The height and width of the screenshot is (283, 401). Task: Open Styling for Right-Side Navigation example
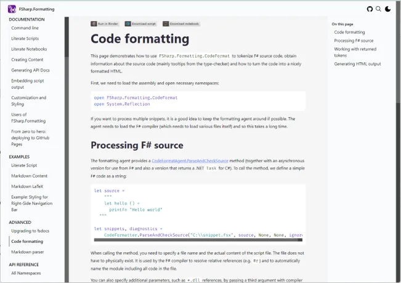31,203
